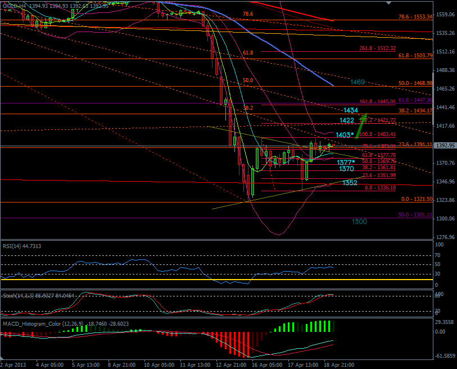Click price scale value 1535.26
The width and height of the screenshot is (457, 369).
(x=445, y=33)
